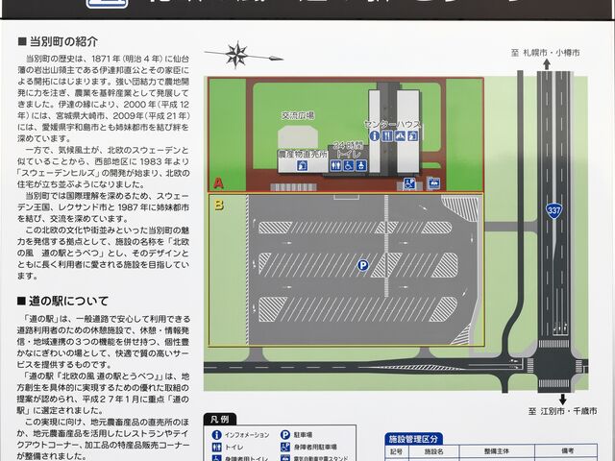This screenshot has height=461, width=615.
Task: Click the shop icon on 農産物直売所
Action: pos(302,165)
